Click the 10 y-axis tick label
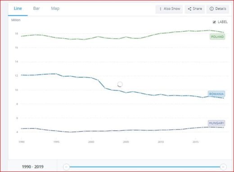The height and width of the screenshot is (172, 234). (x=16, y=90)
